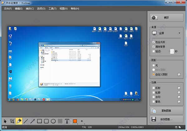The height and width of the screenshot is (131, 187).
Task: Toggle the 包含光标 checkbox
Action: pyautogui.click(x=154, y=42)
